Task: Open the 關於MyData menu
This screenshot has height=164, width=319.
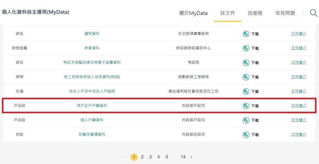Action: (x=193, y=13)
